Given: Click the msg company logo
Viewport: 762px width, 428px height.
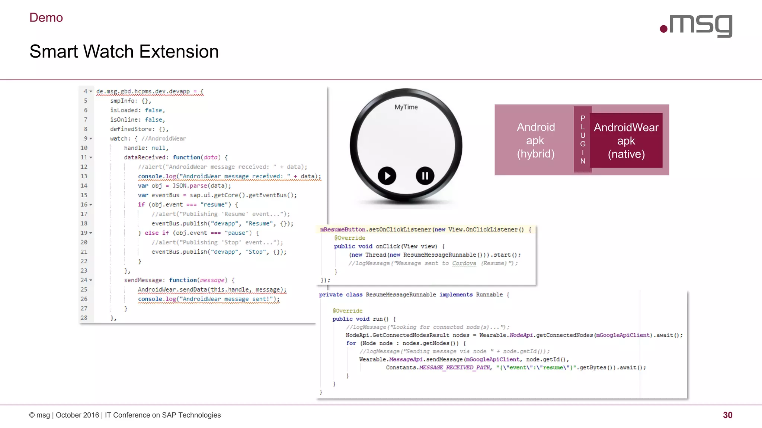Looking at the screenshot, I should point(696,25).
